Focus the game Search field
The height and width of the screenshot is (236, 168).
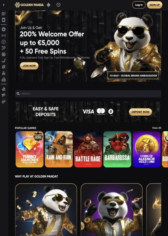88,94
